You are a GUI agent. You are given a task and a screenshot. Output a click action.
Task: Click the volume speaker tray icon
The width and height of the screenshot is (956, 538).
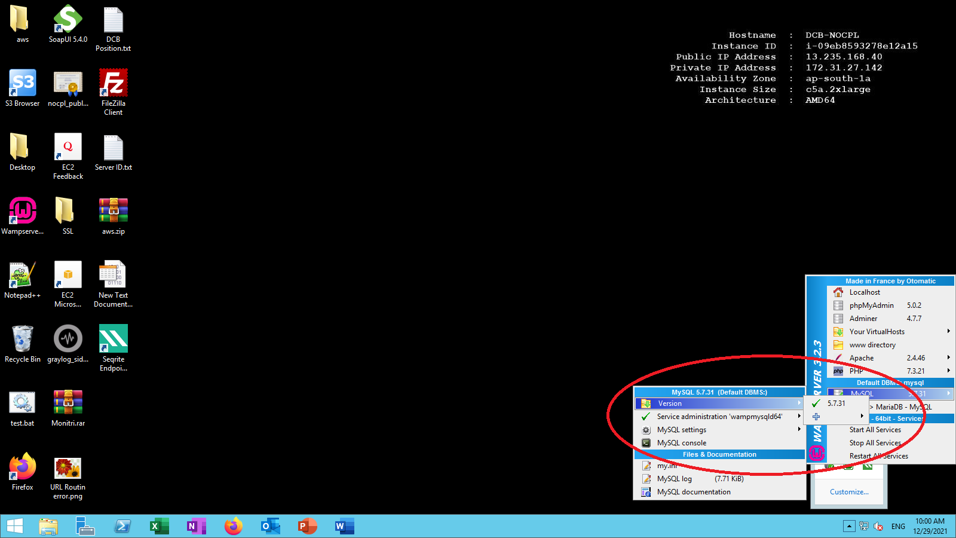click(878, 526)
